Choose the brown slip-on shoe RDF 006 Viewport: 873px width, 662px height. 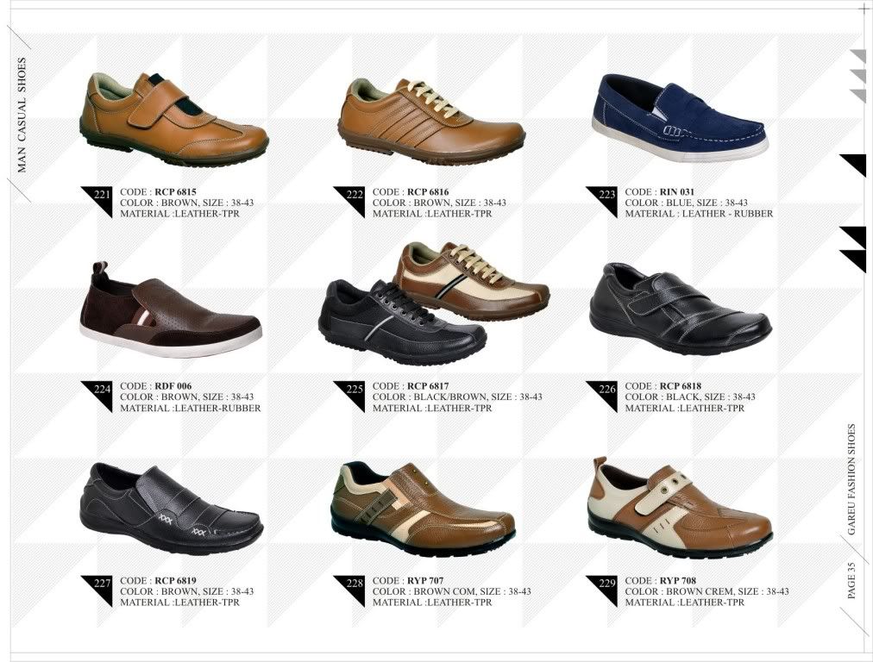[x=171, y=309]
